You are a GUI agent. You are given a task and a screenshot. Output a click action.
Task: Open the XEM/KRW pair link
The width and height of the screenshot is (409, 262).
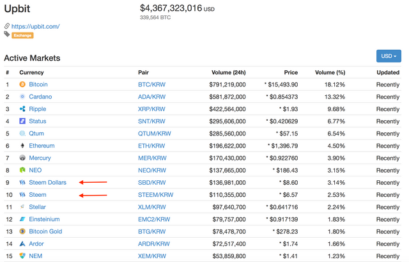152,256
